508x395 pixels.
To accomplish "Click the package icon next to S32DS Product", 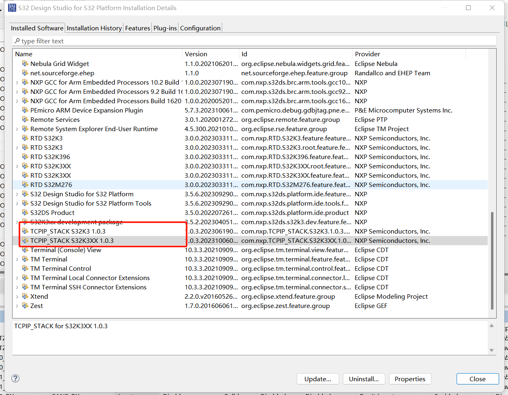I will pyautogui.click(x=24, y=212).
